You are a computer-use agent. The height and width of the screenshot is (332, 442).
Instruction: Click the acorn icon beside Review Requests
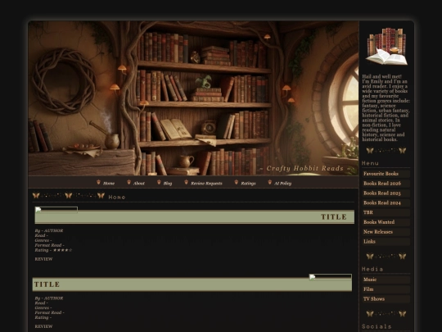click(x=186, y=182)
